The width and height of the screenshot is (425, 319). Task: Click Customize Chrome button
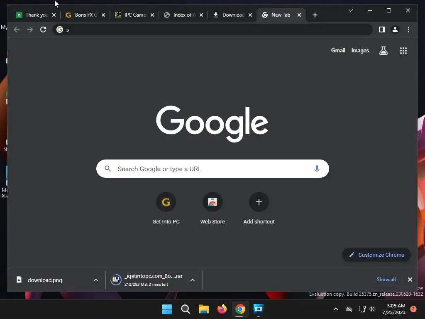[376, 255]
